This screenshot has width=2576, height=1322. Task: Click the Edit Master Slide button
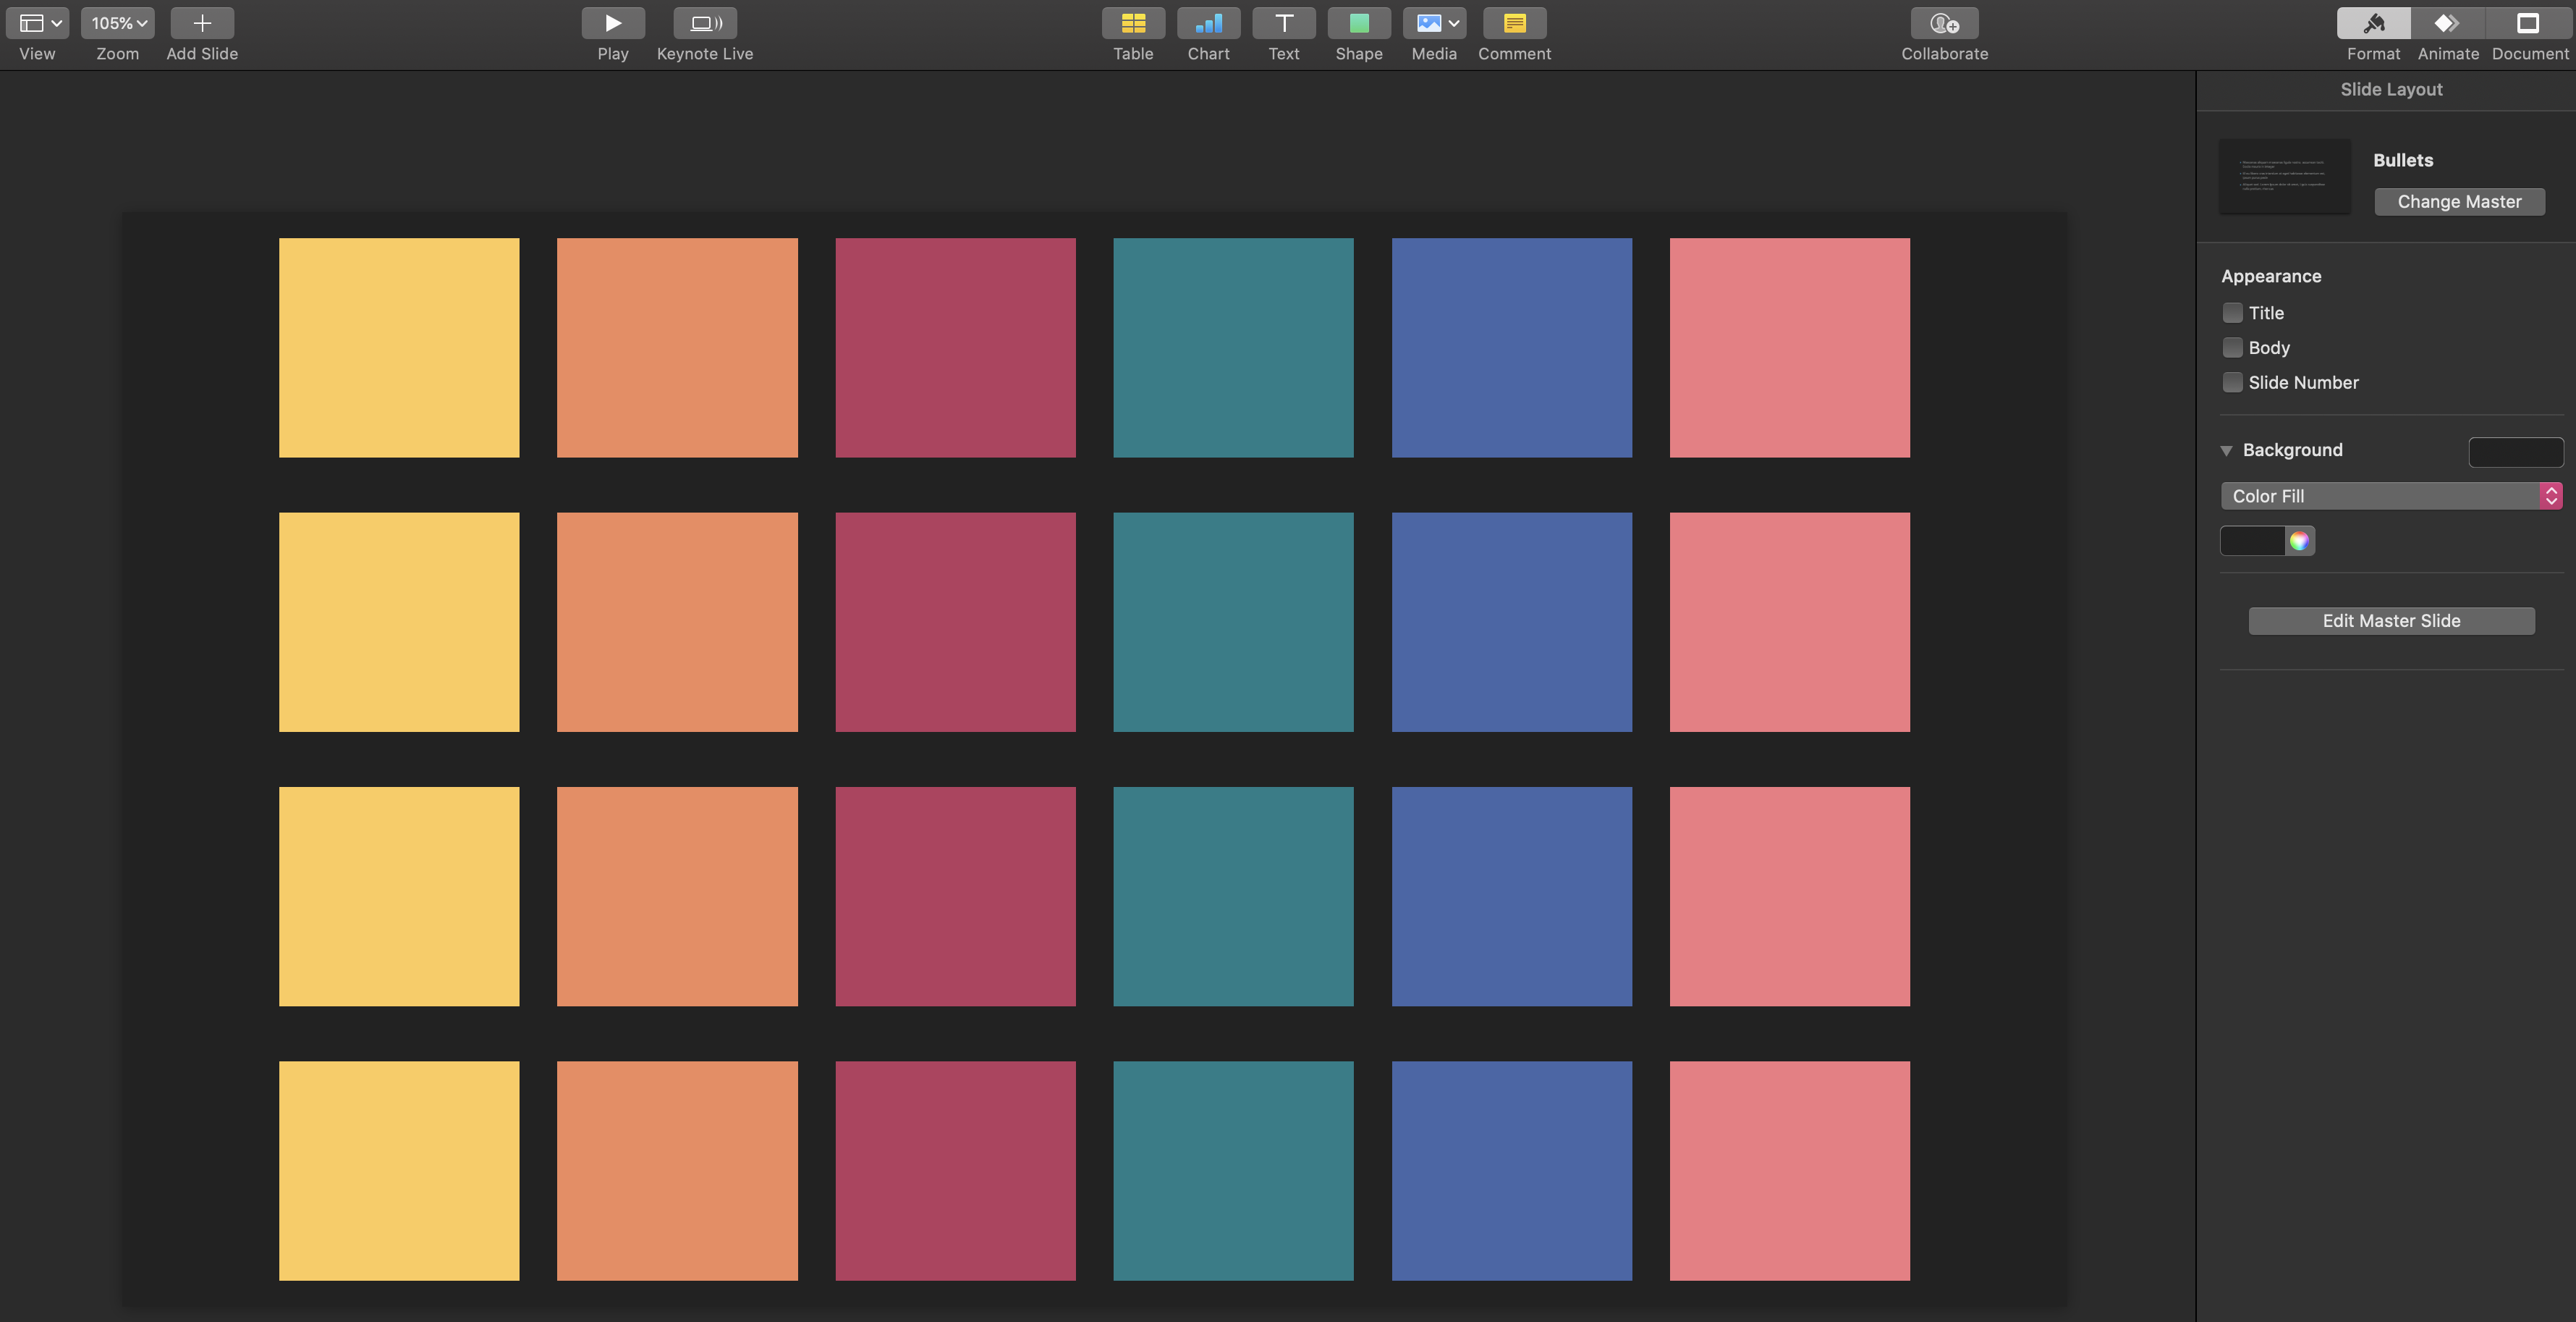click(2391, 620)
